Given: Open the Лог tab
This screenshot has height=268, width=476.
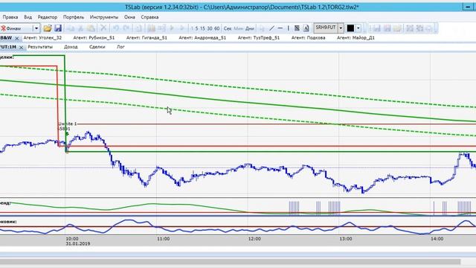Looking at the screenshot, I should pos(120,47).
